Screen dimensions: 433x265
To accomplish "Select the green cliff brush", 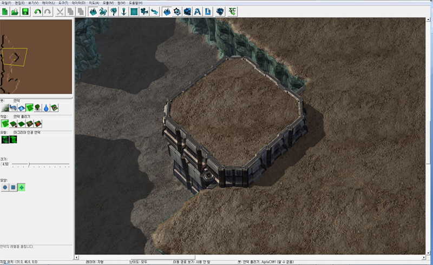I will [x=30, y=108].
